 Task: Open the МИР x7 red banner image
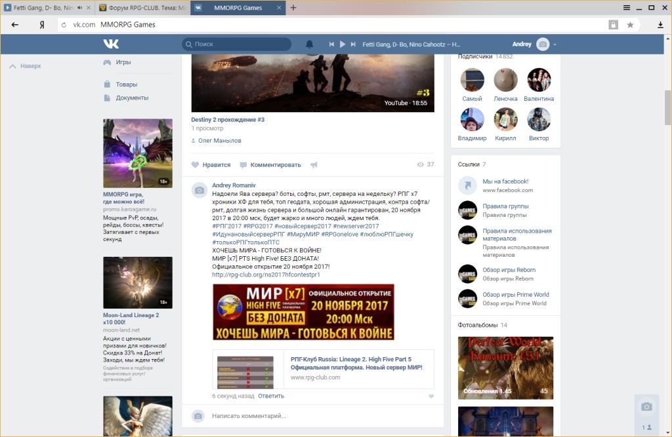303,312
